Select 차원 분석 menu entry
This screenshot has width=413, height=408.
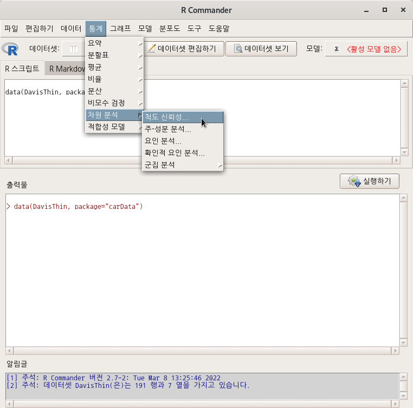click(114, 115)
